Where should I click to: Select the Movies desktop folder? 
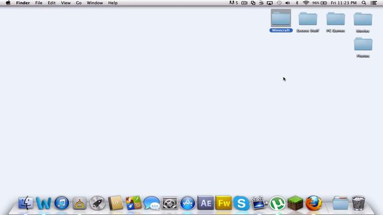click(363, 22)
